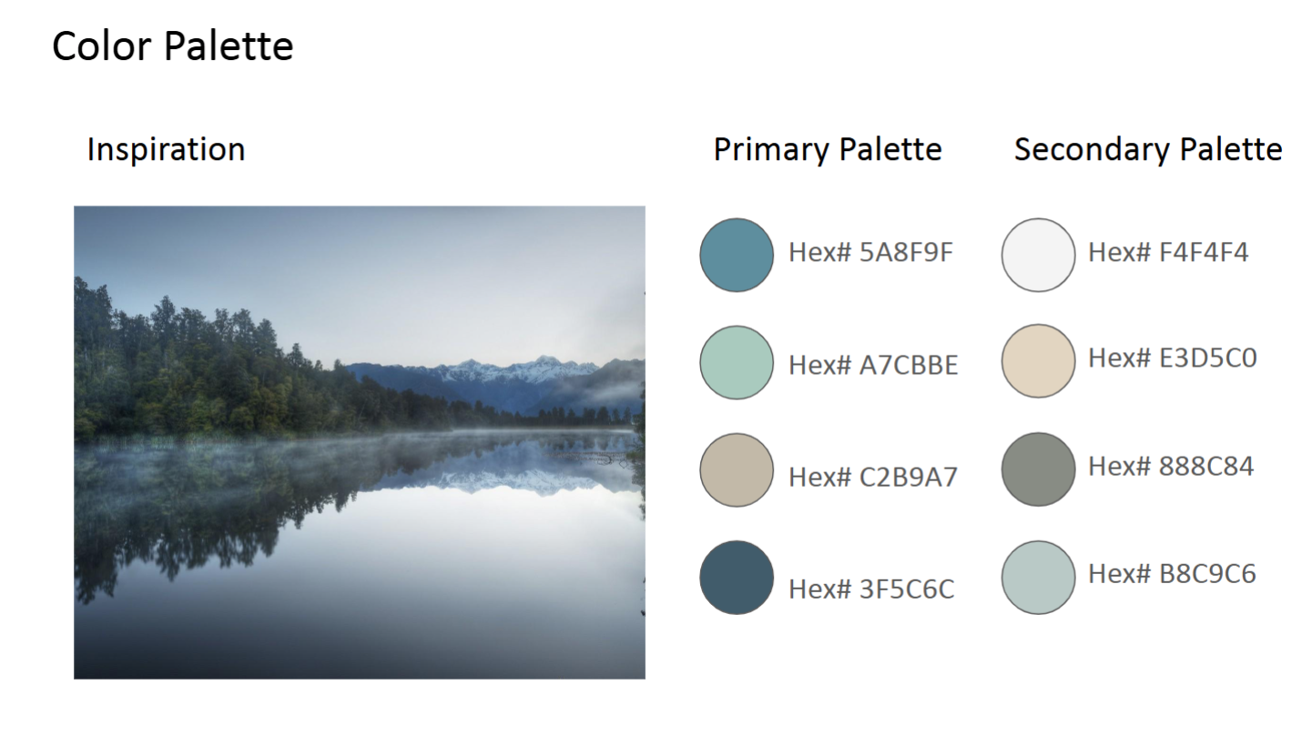Select the A7CBBE mint green swatch

[736, 362]
